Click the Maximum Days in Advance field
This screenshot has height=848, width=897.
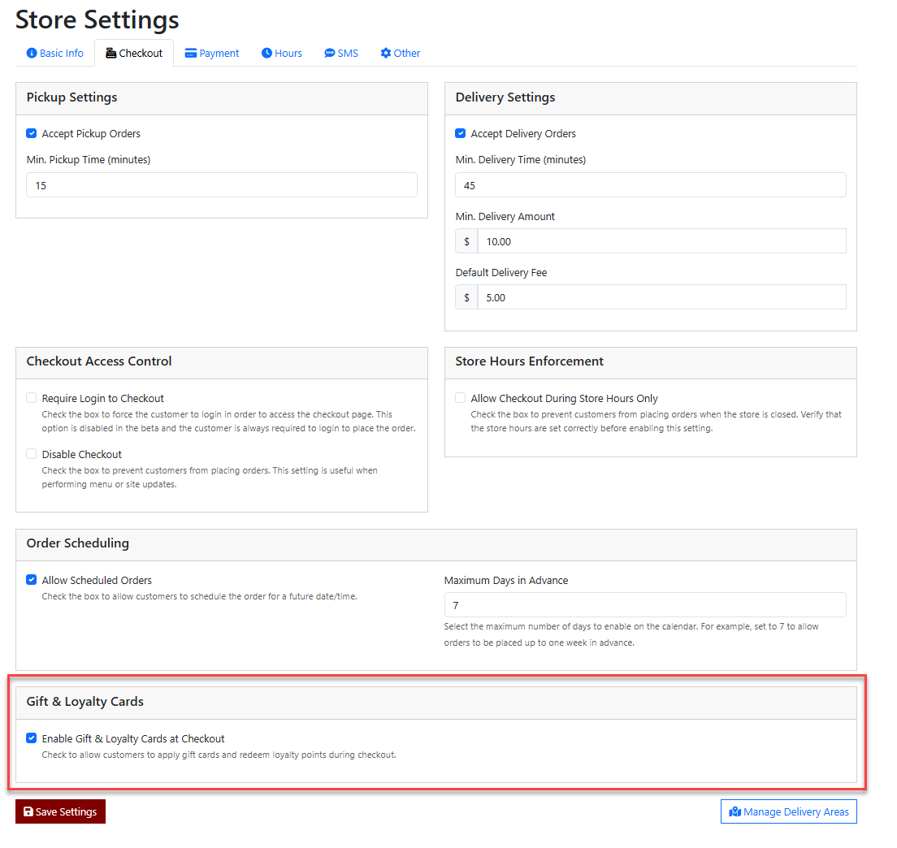point(644,605)
